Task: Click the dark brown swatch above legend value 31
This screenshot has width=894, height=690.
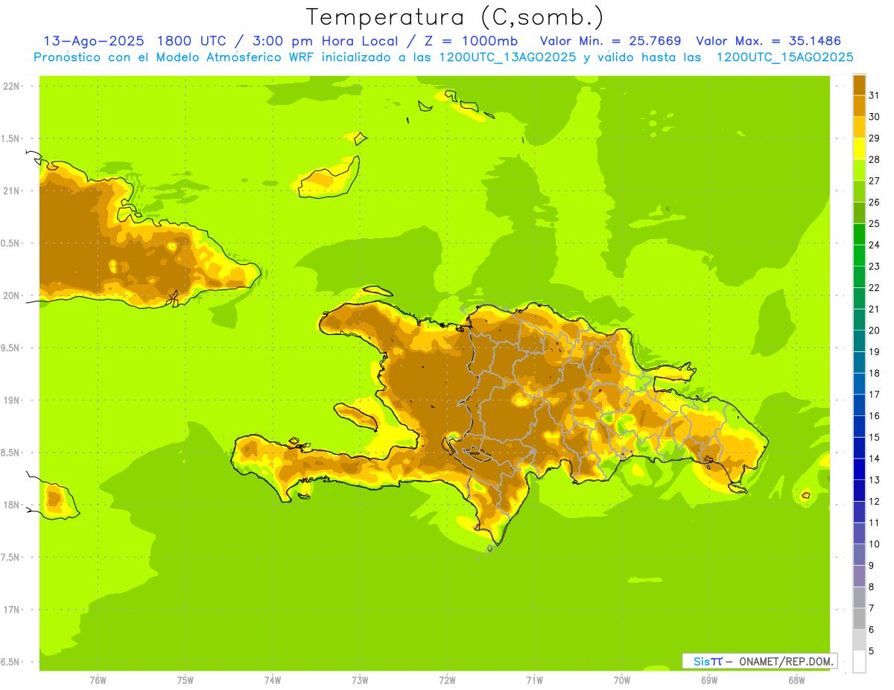Action: [859, 85]
